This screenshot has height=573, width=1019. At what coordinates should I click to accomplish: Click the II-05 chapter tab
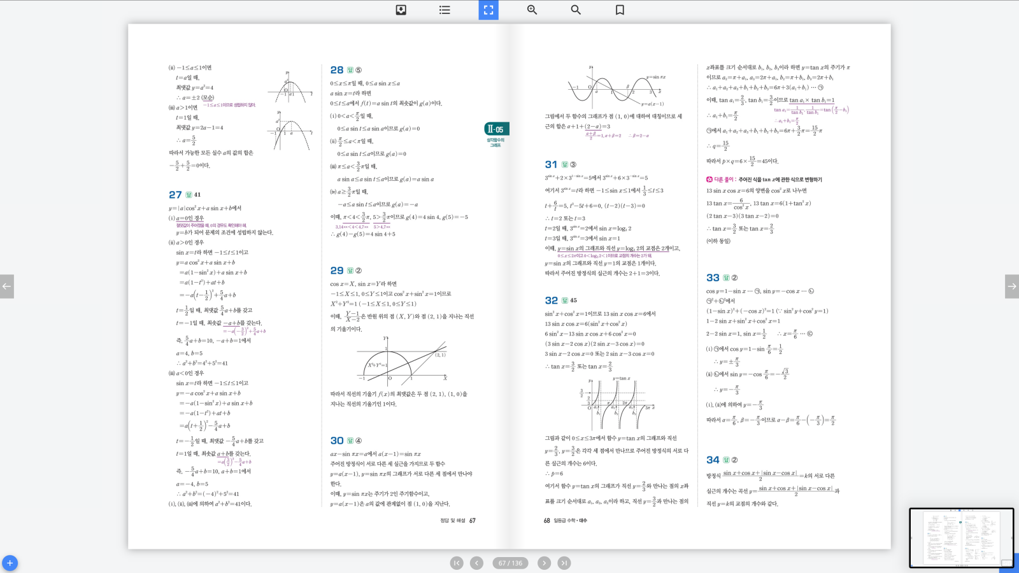[x=496, y=129]
